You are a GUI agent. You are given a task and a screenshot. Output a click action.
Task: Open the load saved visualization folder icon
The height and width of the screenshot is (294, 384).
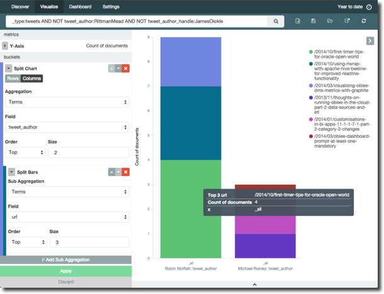point(330,21)
